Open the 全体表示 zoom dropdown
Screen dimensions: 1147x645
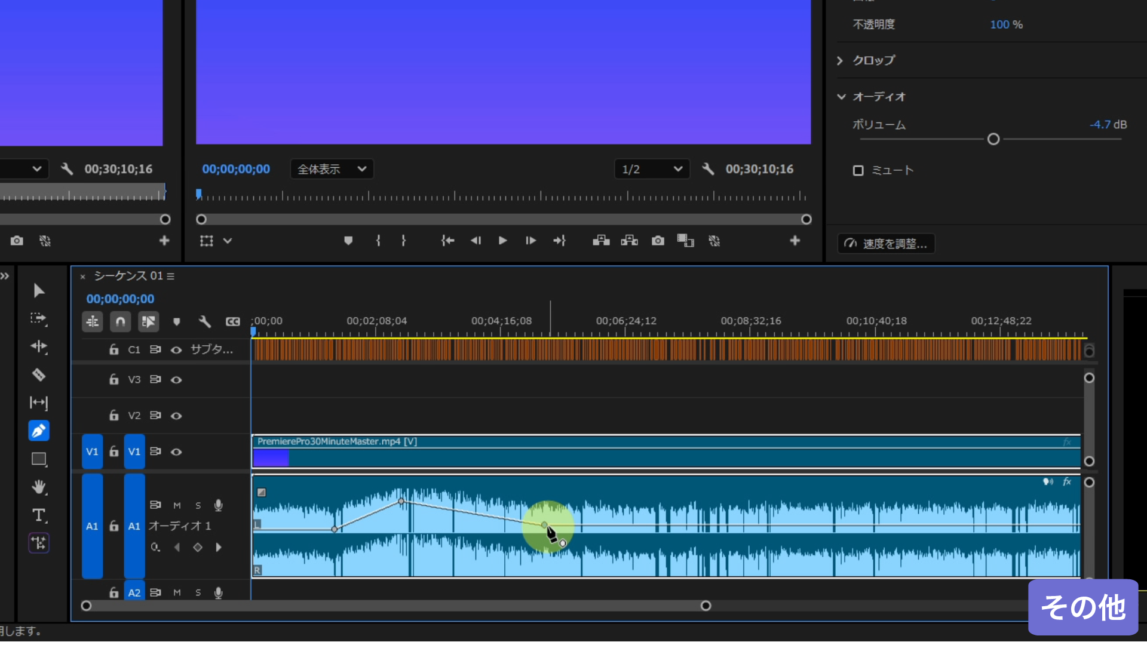[x=332, y=169]
